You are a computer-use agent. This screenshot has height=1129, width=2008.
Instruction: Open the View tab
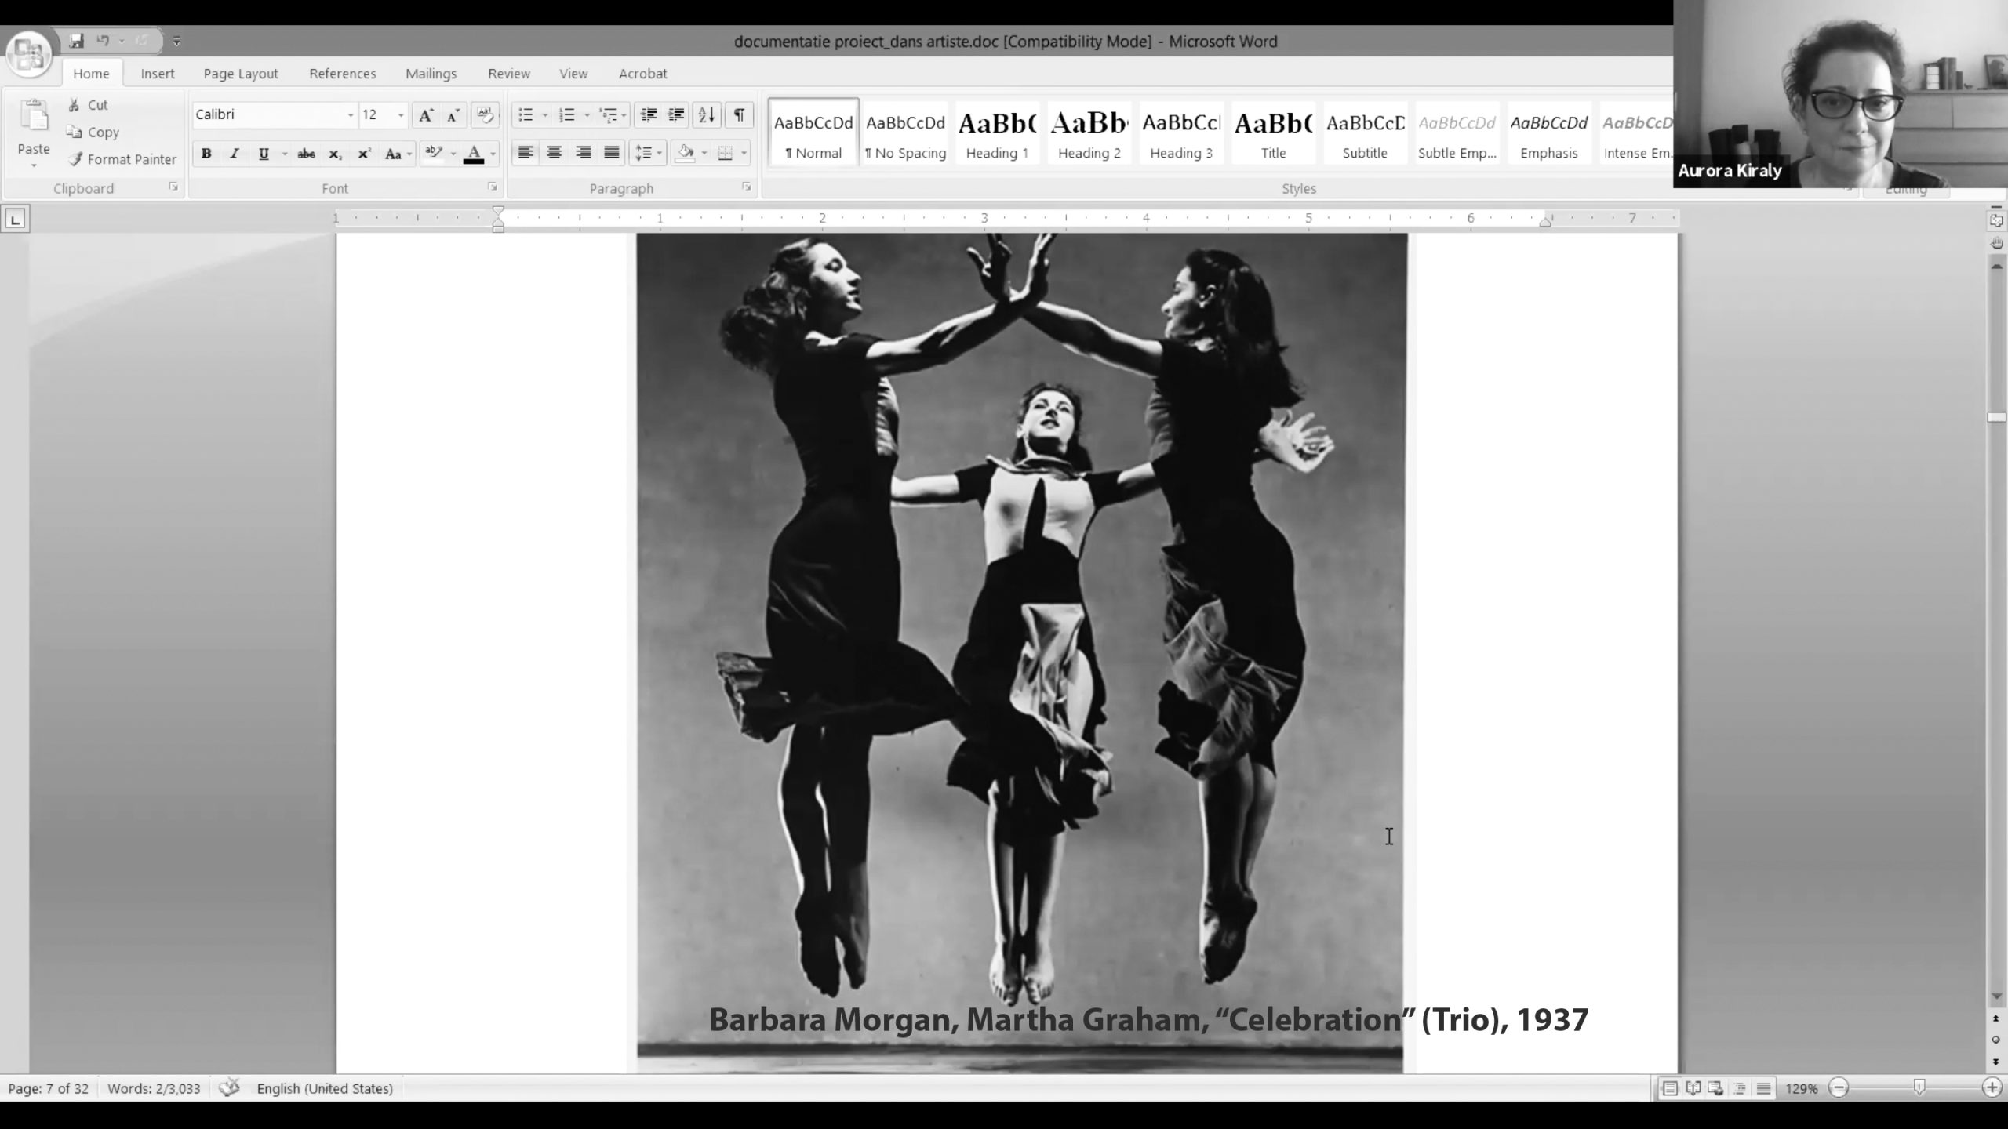(x=573, y=74)
